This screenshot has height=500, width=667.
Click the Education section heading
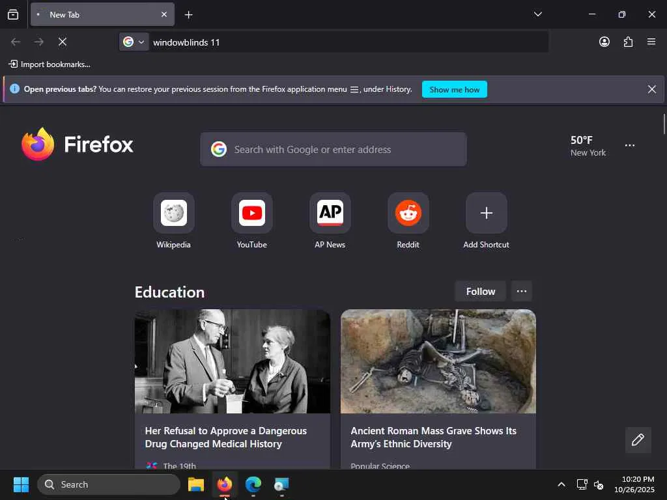169,292
